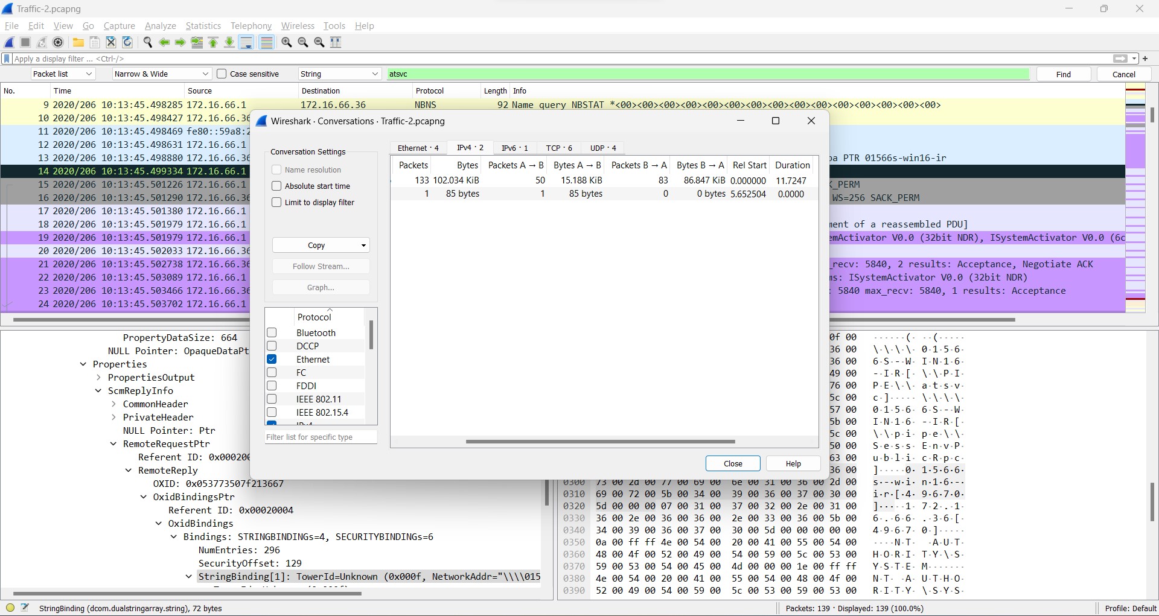Open the Copy dropdown in Conversations
1159x616 pixels.
(x=321, y=245)
